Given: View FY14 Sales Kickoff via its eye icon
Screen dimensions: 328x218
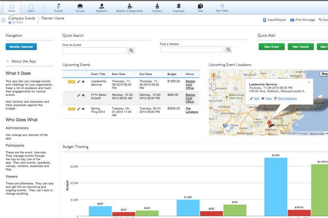Looking at the screenshot, I should [x=83, y=96].
